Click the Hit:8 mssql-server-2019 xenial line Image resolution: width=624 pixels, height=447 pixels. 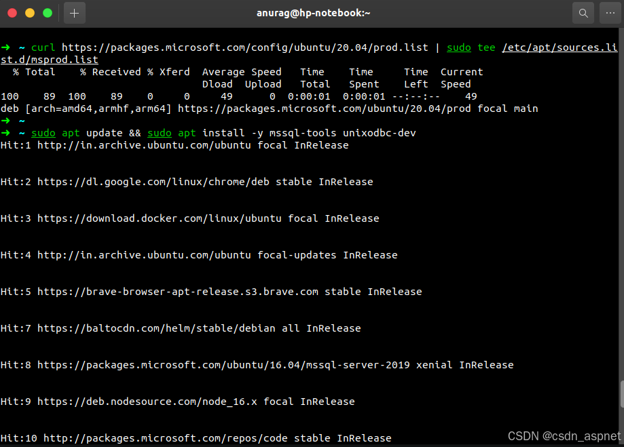pyautogui.click(x=257, y=365)
